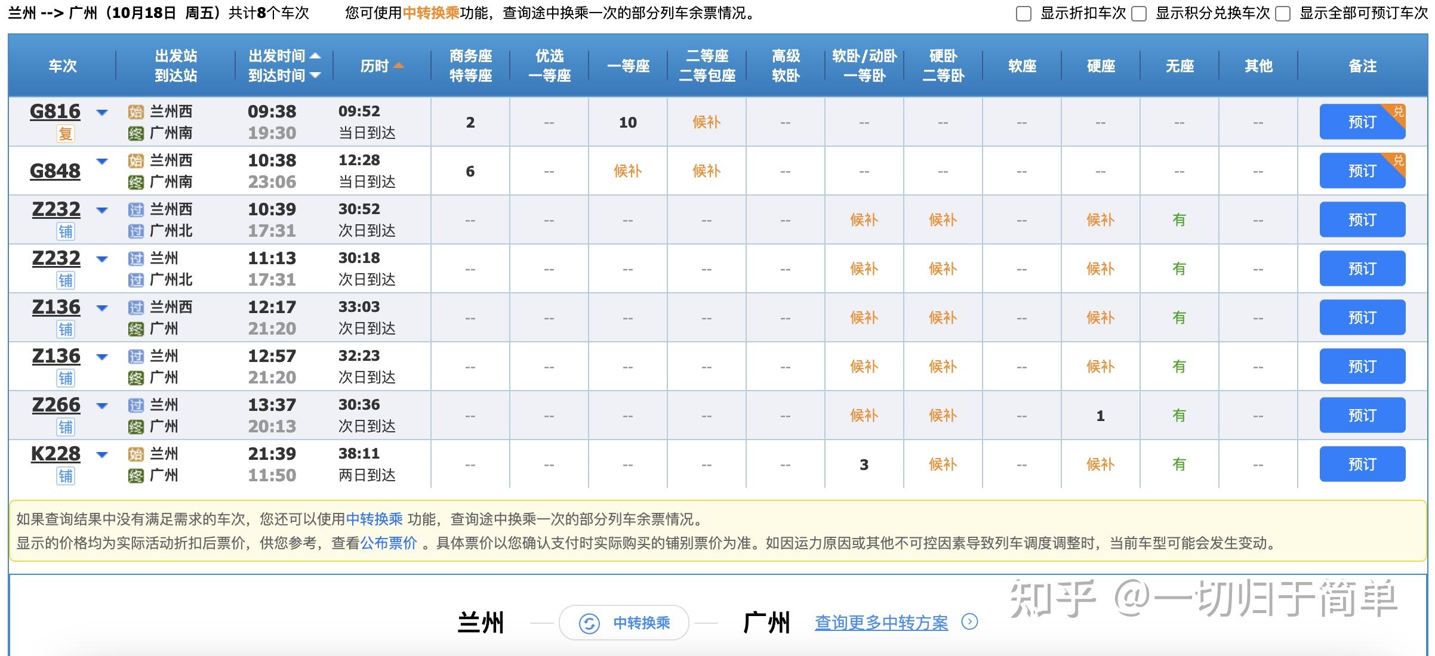Book train G848 with 预订

coord(1362,171)
